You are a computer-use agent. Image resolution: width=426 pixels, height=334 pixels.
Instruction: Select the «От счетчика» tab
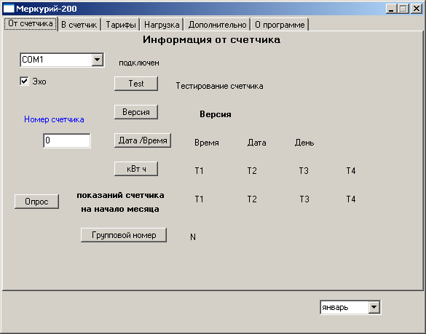pyautogui.click(x=30, y=23)
